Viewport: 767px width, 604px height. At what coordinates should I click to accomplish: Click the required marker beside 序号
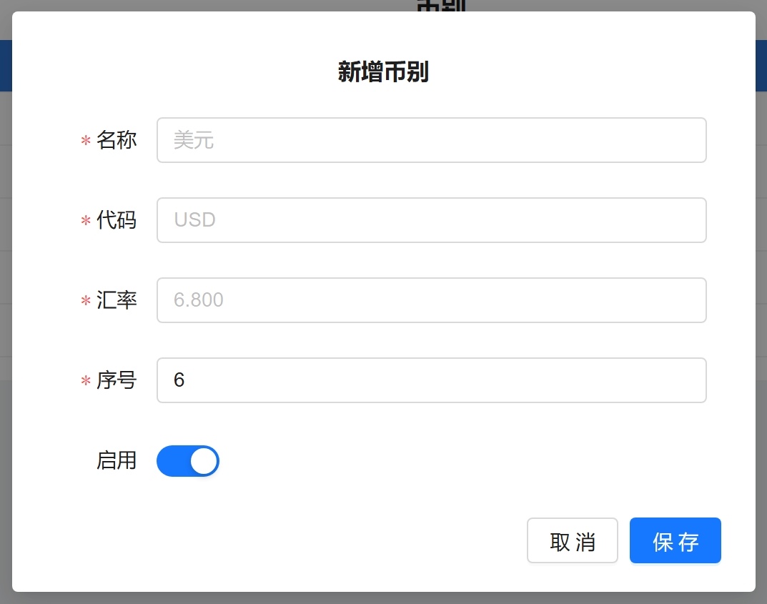[x=86, y=382]
